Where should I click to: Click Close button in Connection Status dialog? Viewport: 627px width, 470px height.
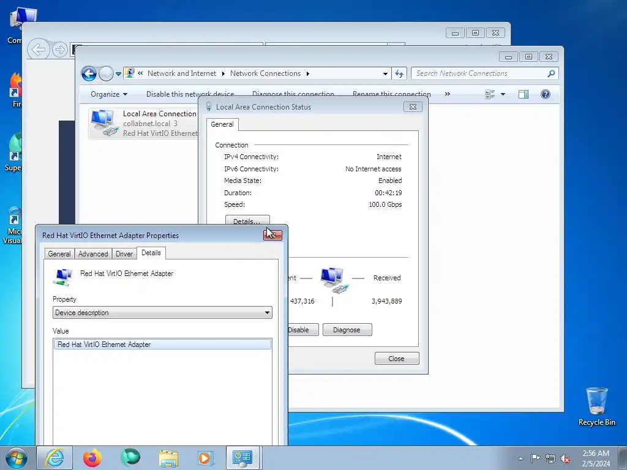[x=397, y=359]
